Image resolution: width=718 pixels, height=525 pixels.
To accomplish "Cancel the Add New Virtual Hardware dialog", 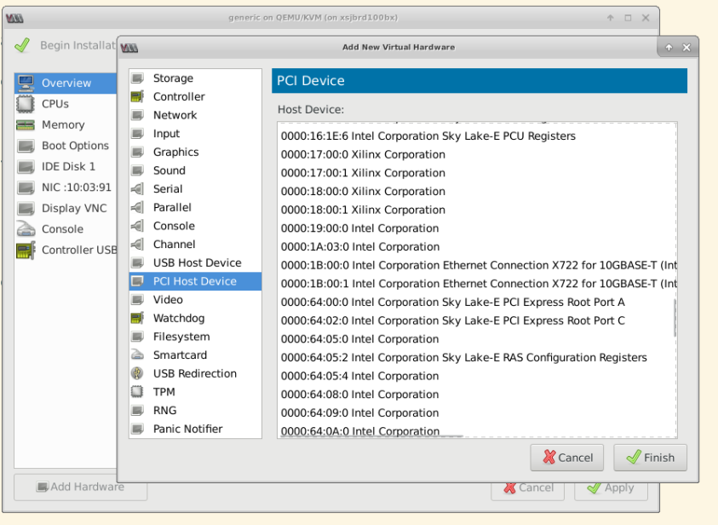I will (566, 458).
